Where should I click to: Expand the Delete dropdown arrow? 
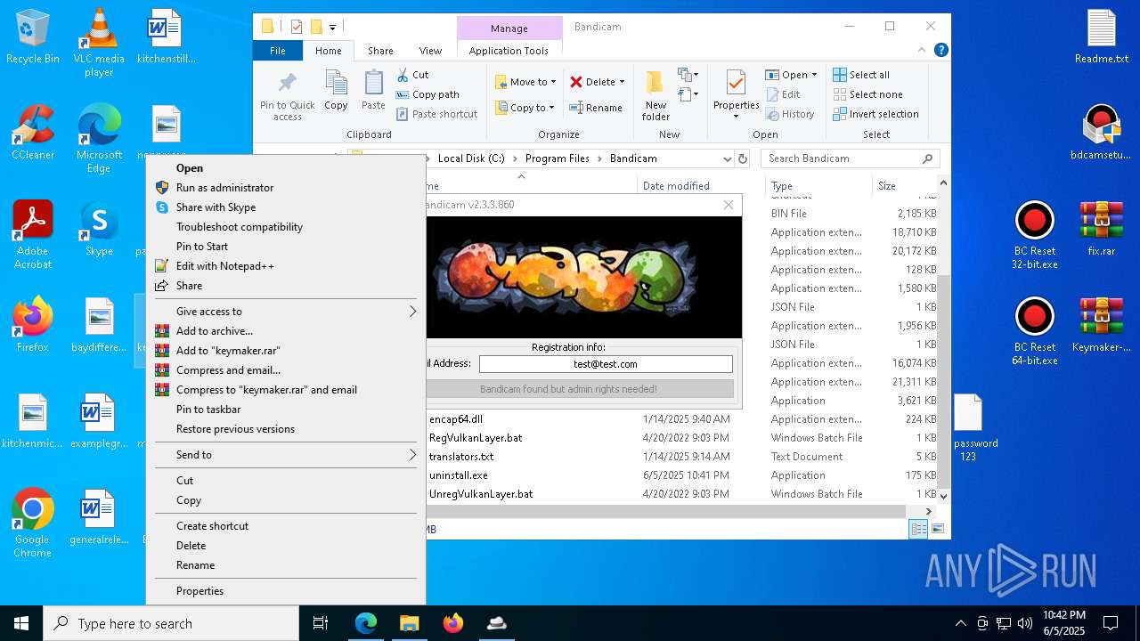[x=622, y=82]
